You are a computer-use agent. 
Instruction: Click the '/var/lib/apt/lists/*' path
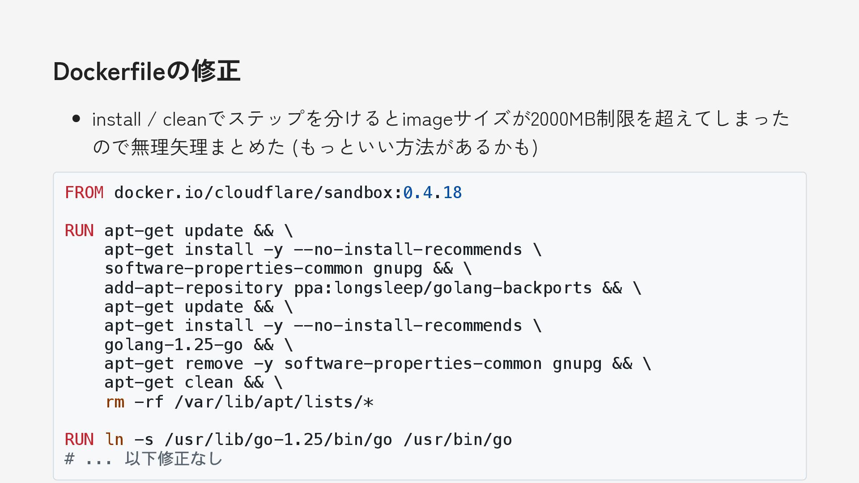coord(274,402)
